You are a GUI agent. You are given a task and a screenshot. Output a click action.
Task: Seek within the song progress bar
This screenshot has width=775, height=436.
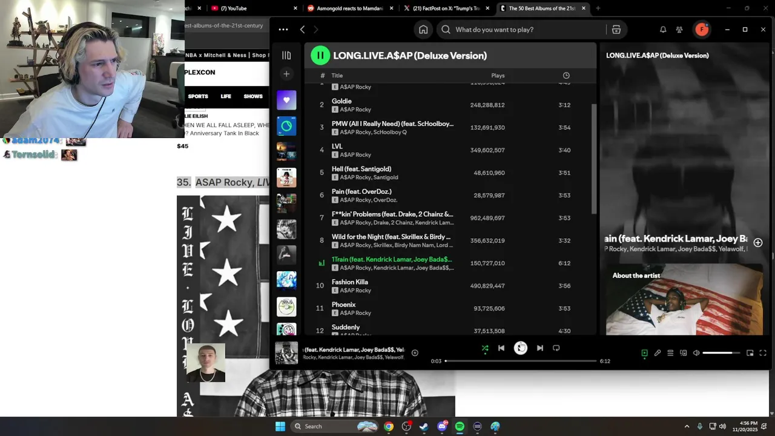tap(521, 361)
